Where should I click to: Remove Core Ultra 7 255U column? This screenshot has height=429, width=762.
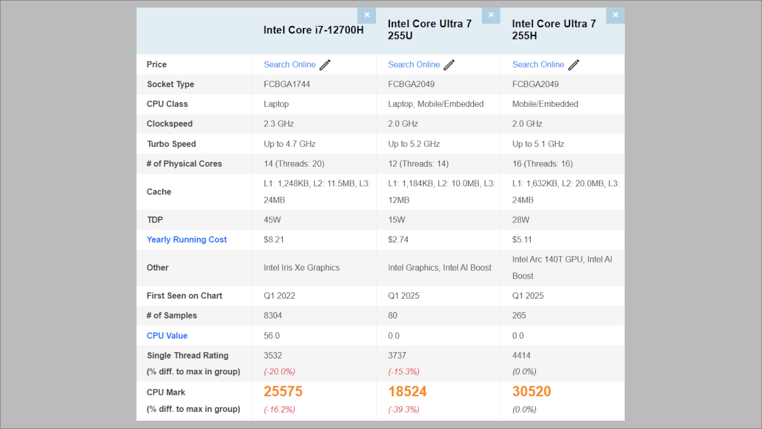[x=491, y=15]
